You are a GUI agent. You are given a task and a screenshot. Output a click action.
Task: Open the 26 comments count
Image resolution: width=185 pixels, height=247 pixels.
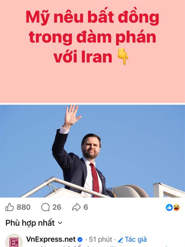point(57,207)
